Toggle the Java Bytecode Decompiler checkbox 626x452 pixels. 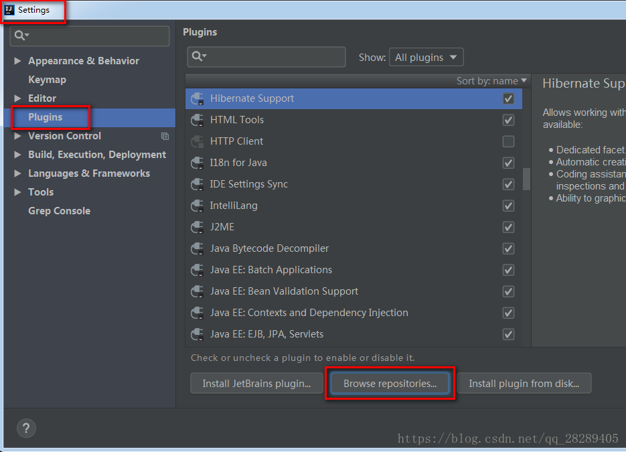point(508,248)
